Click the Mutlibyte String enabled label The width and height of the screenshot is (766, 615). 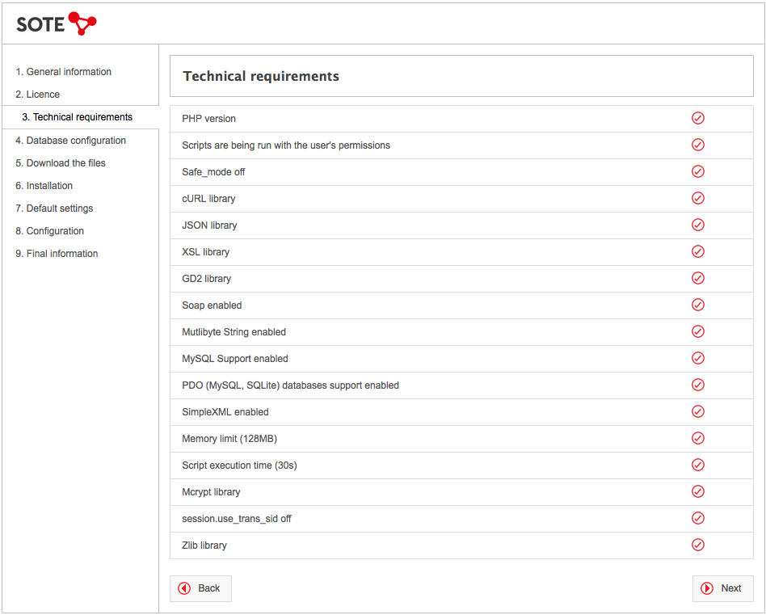234,332
